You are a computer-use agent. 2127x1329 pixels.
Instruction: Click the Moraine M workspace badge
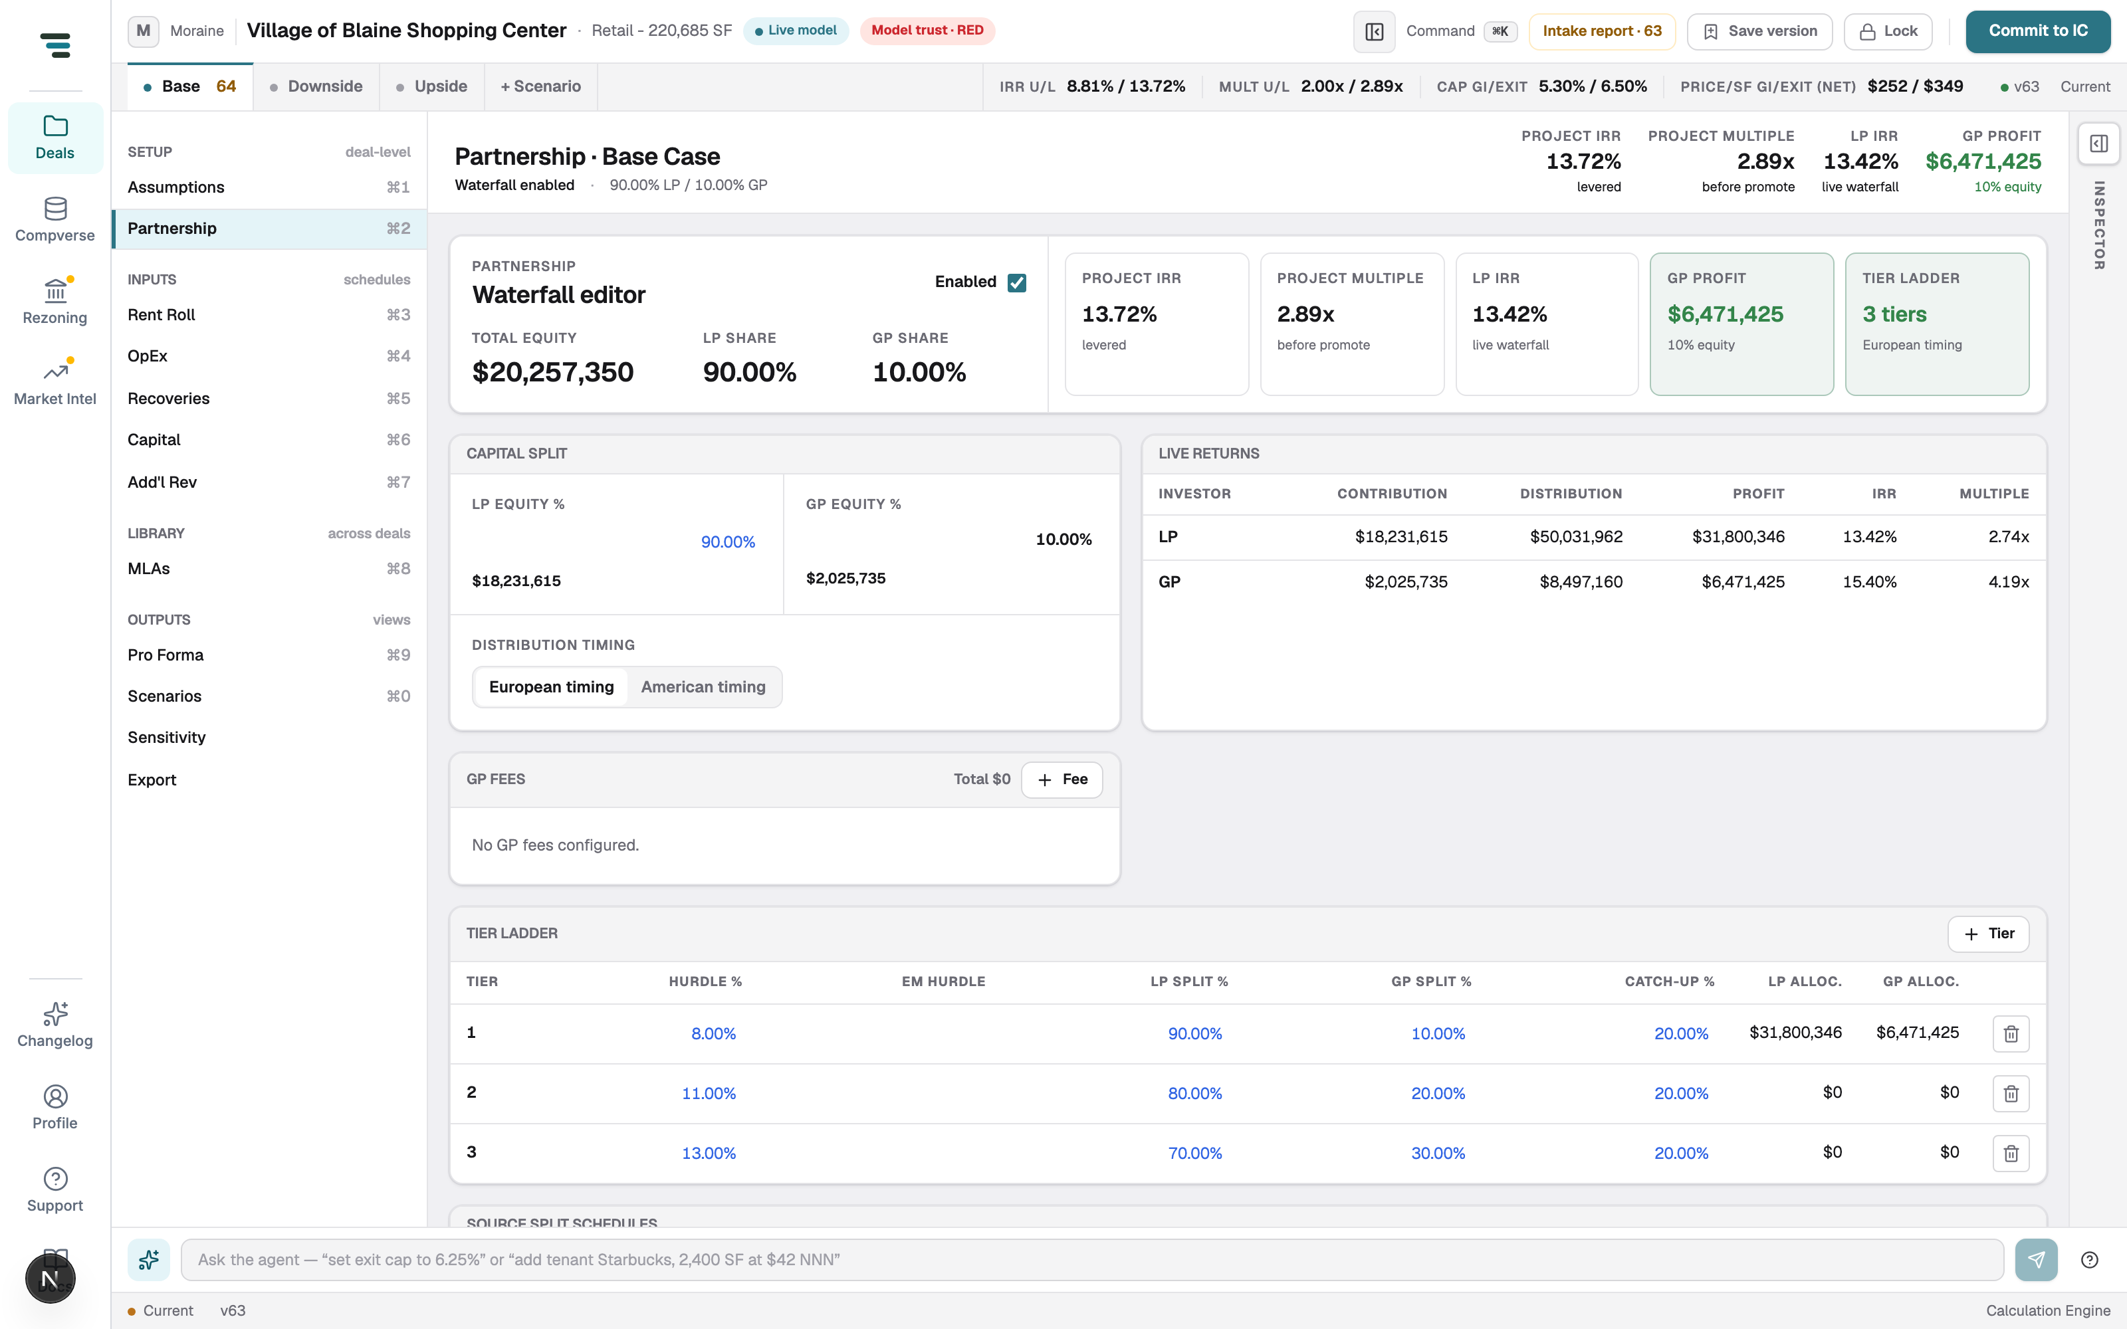pos(144,31)
